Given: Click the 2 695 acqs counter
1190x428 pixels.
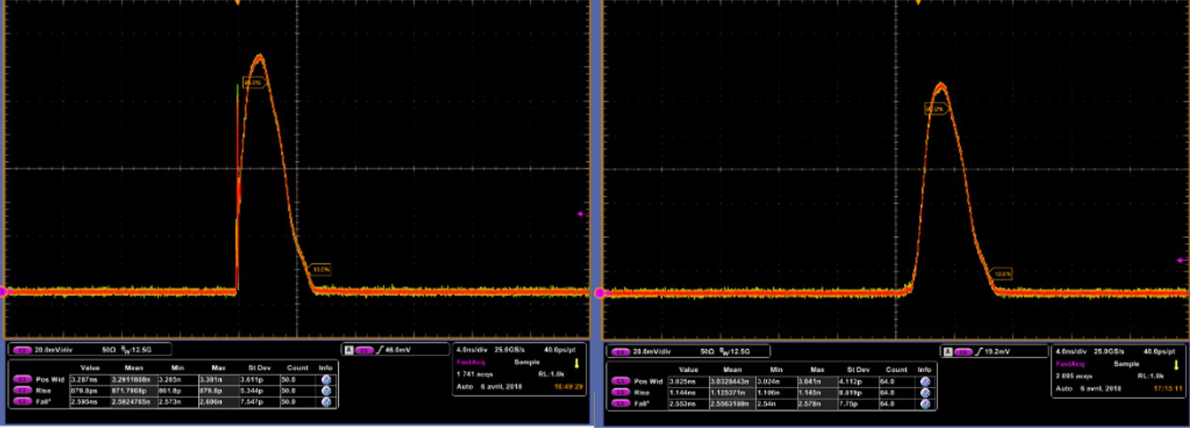Looking at the screenshot, I should [x=1073, y=376].
